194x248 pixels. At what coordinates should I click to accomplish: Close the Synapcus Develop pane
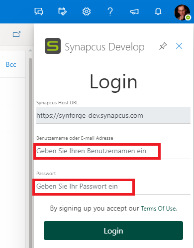tap(179, 46)
